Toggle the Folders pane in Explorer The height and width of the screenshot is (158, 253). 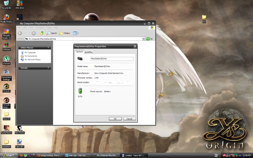point(65,33)
